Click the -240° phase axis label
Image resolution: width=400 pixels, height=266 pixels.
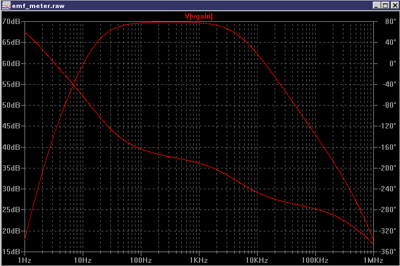click(x=388, y=189)
